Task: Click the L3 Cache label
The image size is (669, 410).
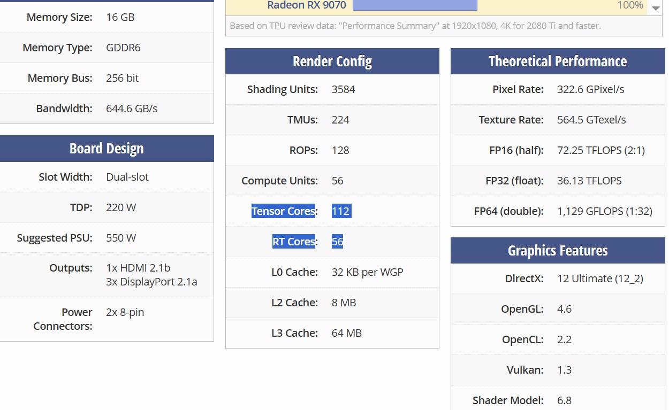Action: tap(294, 333)
